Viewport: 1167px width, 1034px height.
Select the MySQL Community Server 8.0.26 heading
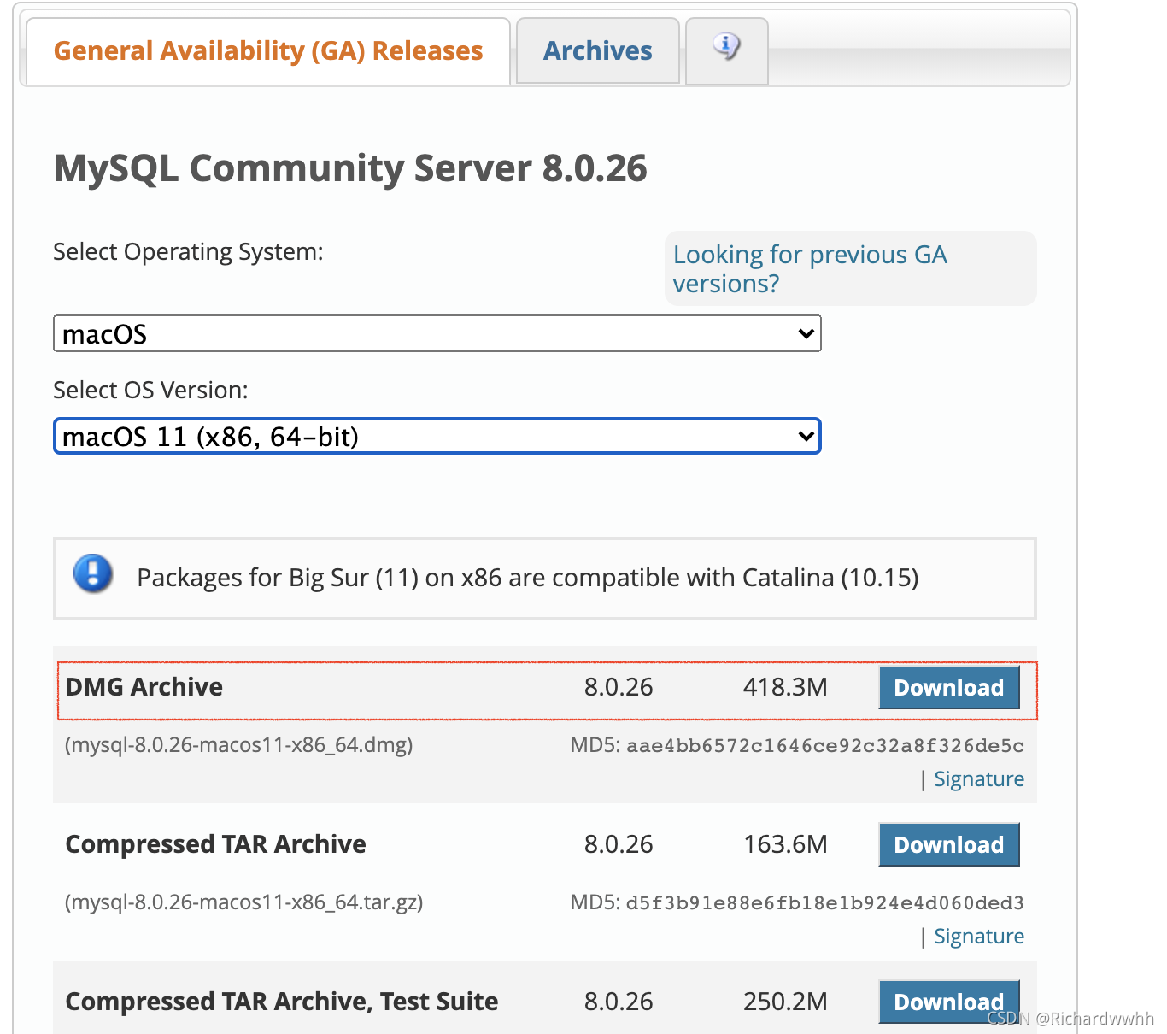350,168
